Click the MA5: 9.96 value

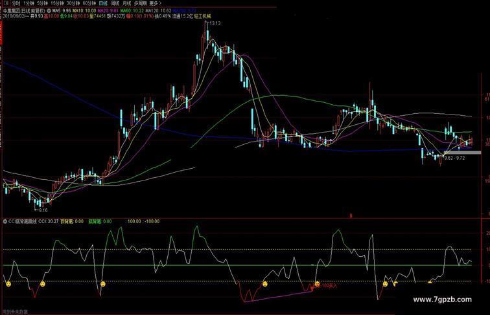point(62,10)
